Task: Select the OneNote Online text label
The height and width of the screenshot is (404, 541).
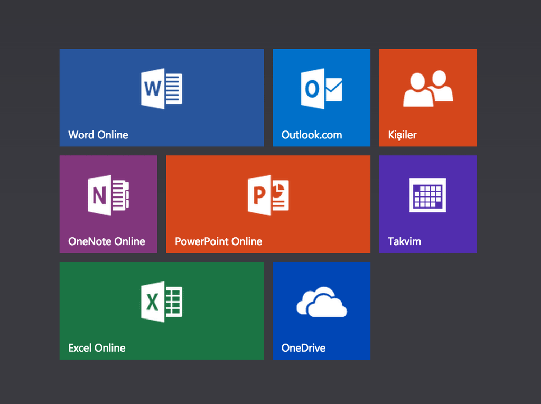Action: 106,241
